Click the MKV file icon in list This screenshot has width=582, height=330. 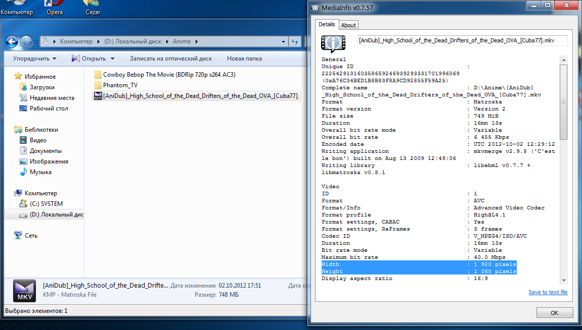(x=98, y=96)
